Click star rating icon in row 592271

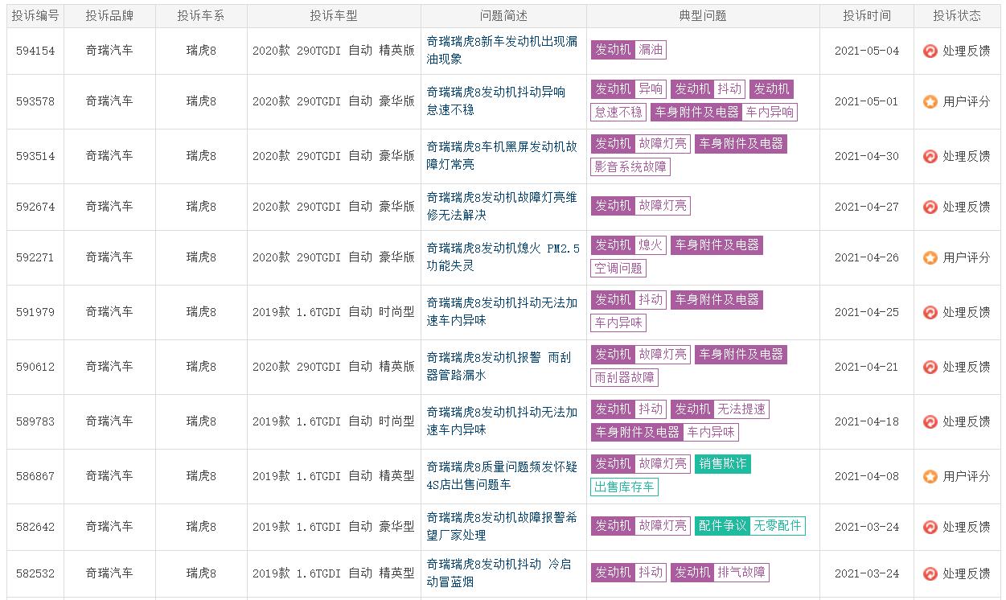click(930, 257)
